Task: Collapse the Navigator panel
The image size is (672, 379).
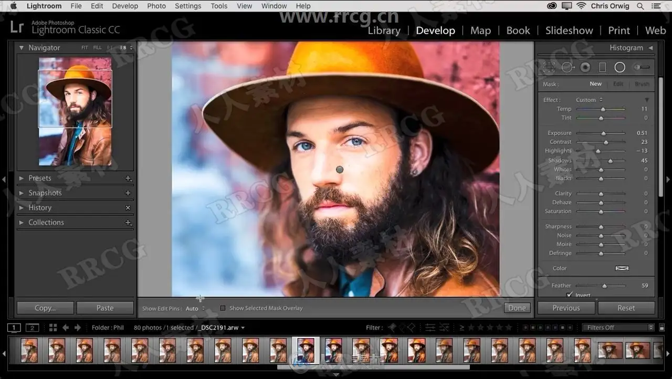Action: click(22, 48)
